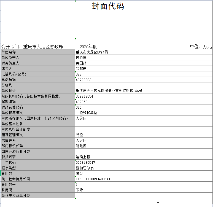Click the '国民经济行业分类' label cell
Image resolution: width=213 pixels, height=207 pixels.
pos(38,151)
